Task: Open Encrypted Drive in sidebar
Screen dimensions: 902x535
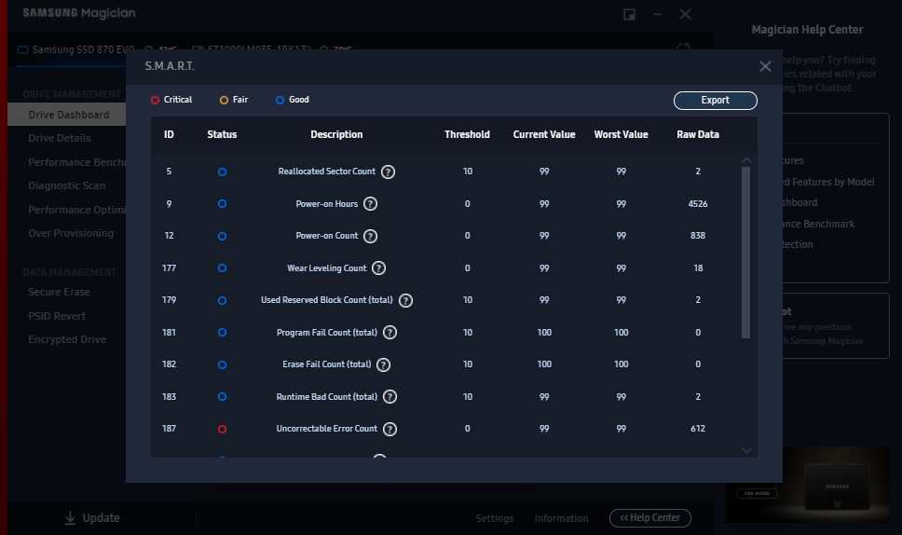Action: point(67,339)
